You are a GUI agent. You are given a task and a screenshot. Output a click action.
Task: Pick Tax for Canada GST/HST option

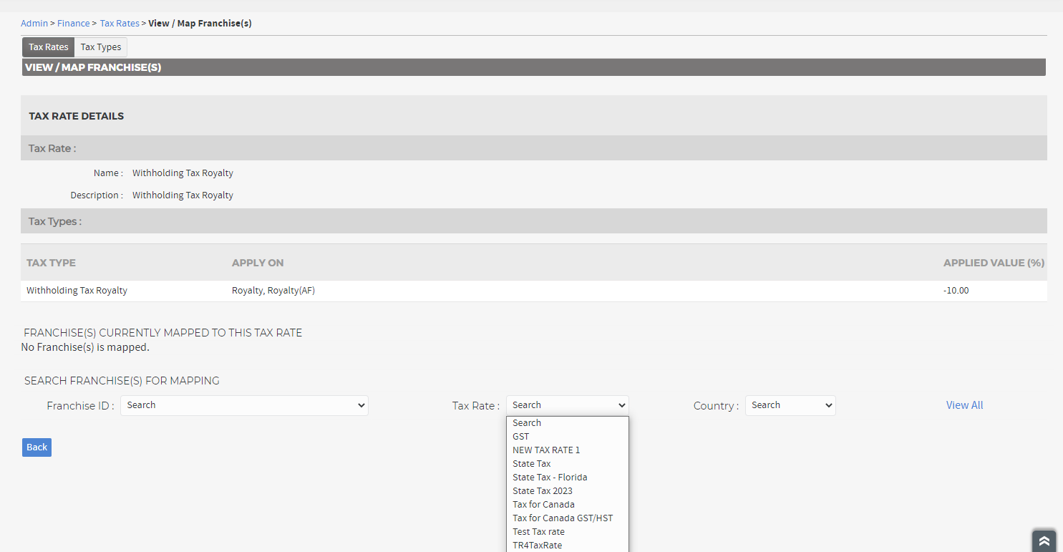pyautogui.click(x=563, y=518)
